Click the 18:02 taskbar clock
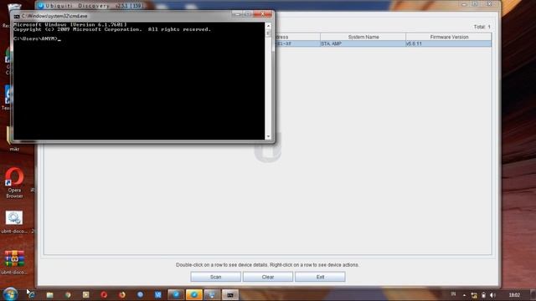 pyautogui.click(x=514, y=295)
